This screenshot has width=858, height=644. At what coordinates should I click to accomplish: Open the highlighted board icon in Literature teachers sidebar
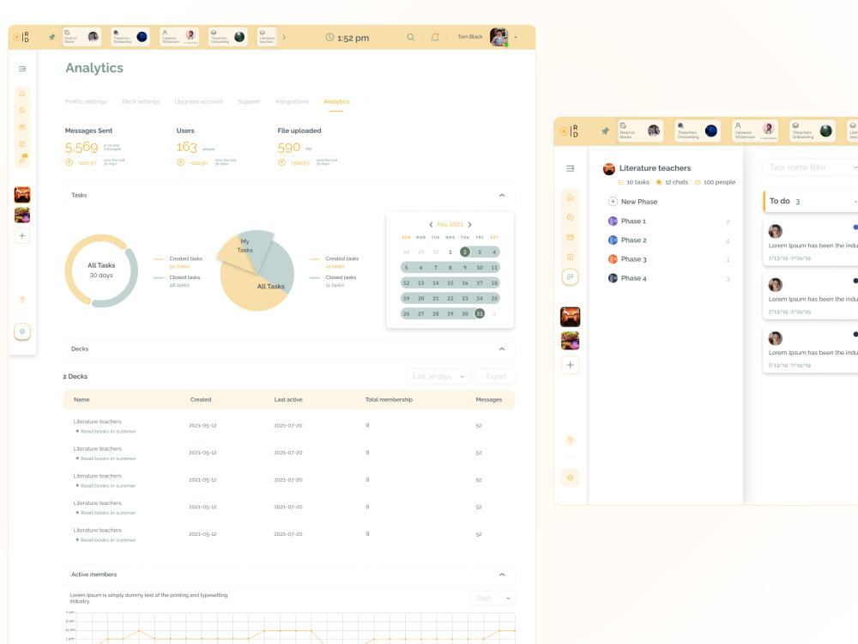click(x=571, y=277)
